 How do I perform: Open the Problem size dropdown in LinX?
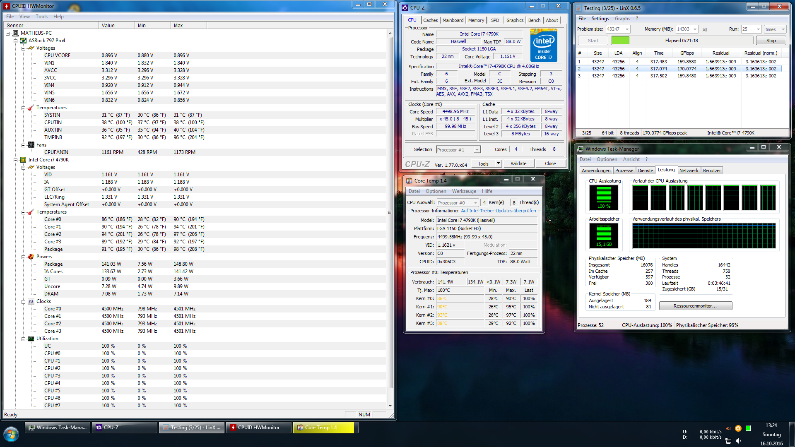click(627, 29)
